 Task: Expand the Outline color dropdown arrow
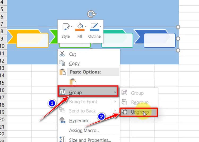(100, 26)
